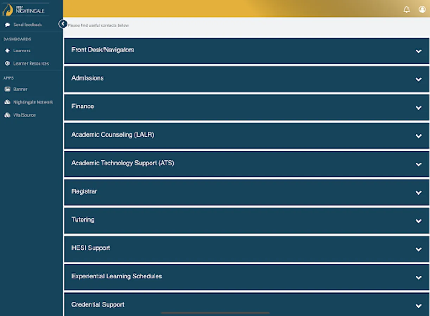Open the Front Desk/Navigators section title
This screenshot has height=316, width=430.
pos(103,50)
